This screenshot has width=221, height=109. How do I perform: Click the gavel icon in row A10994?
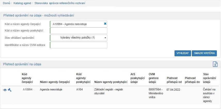tap(10, 90)
